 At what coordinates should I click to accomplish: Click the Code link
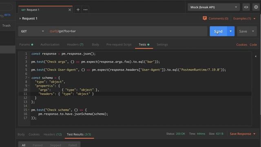click(253, 45)
